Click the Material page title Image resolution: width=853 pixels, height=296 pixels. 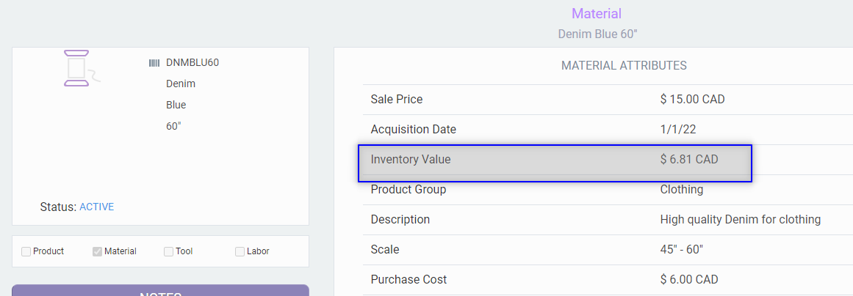596,14
